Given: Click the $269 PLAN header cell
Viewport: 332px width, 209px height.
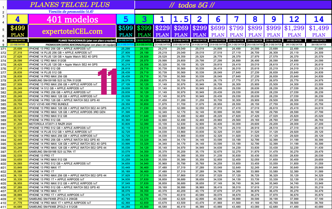Looking at the screenshot, I should coord(181,31).
